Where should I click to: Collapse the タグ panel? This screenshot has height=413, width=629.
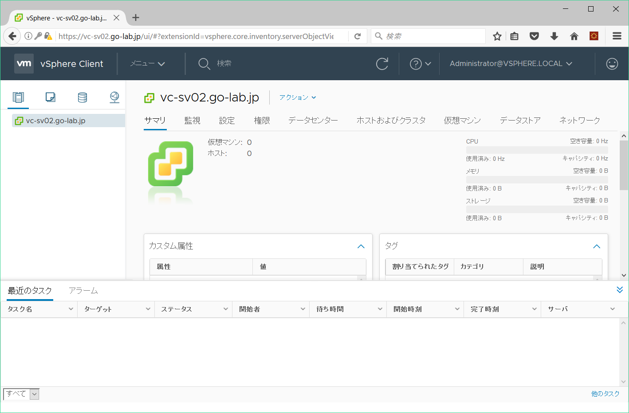[597, 246]
